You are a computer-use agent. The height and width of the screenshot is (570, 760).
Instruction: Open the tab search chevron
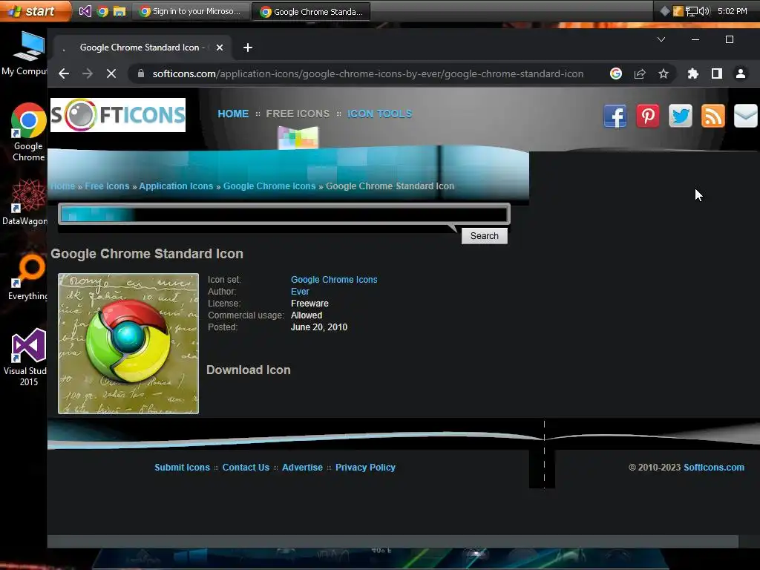[x=661, y=39]
